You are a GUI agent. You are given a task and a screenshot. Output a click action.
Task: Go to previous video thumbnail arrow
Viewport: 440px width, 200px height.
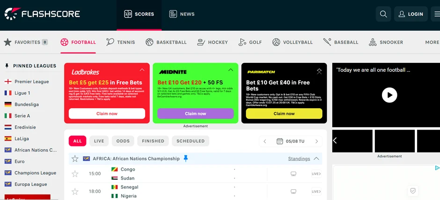coord(335,140)
